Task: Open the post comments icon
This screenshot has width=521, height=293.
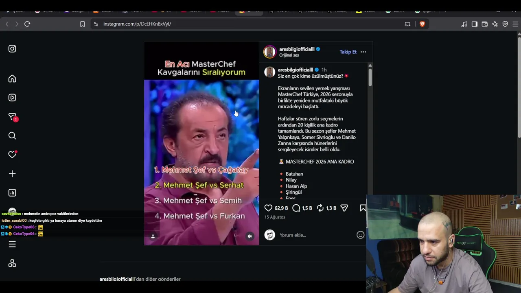Action: click(x=296, y=208)
